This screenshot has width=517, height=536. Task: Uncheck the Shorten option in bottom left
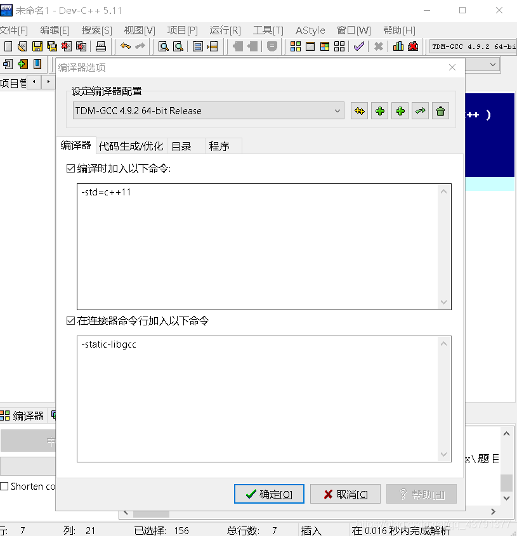tap(4, 487)
